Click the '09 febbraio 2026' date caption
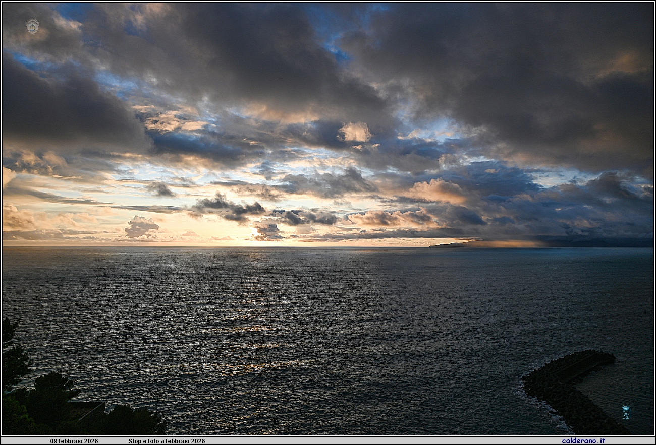This screenshot has width=656, height=445. [x=74, y=441]
